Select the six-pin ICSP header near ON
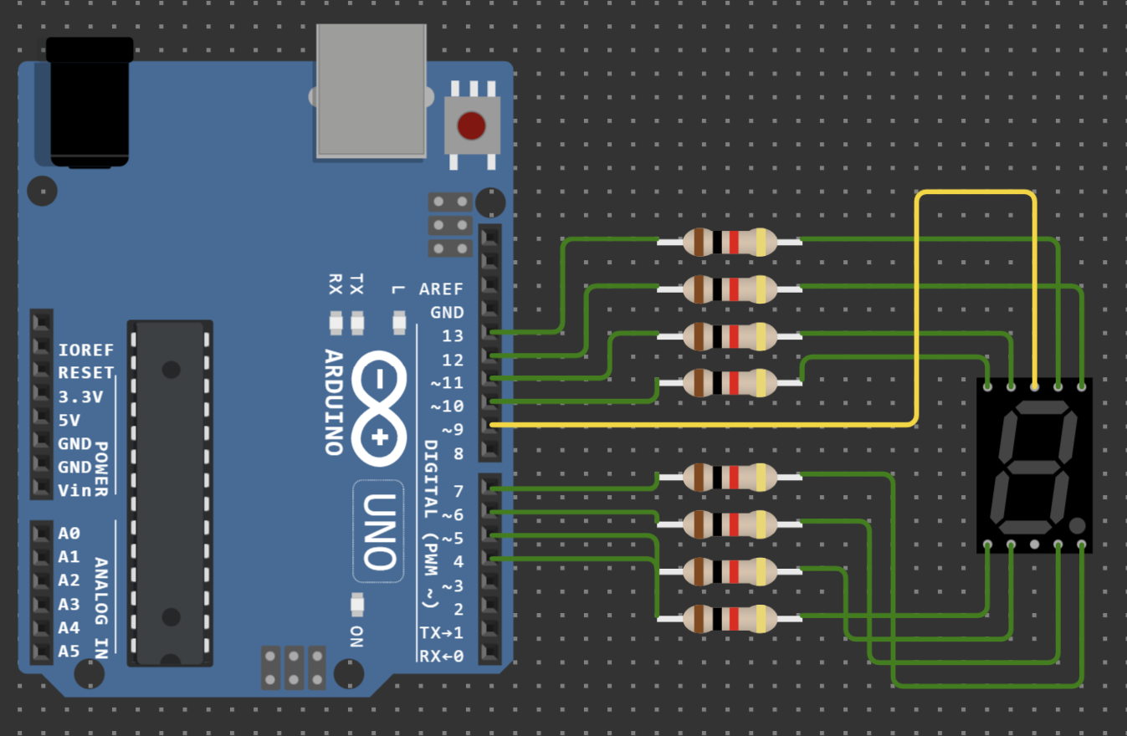1127x736 pixels. click(x=294, y=667)
